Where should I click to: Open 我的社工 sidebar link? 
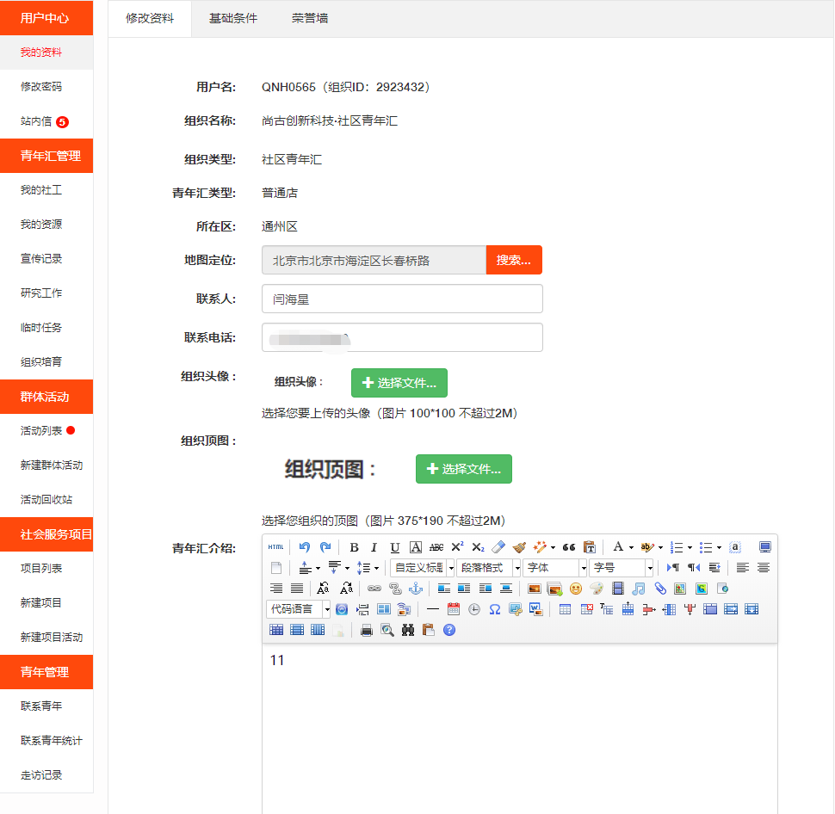click(x=41, y=190)
